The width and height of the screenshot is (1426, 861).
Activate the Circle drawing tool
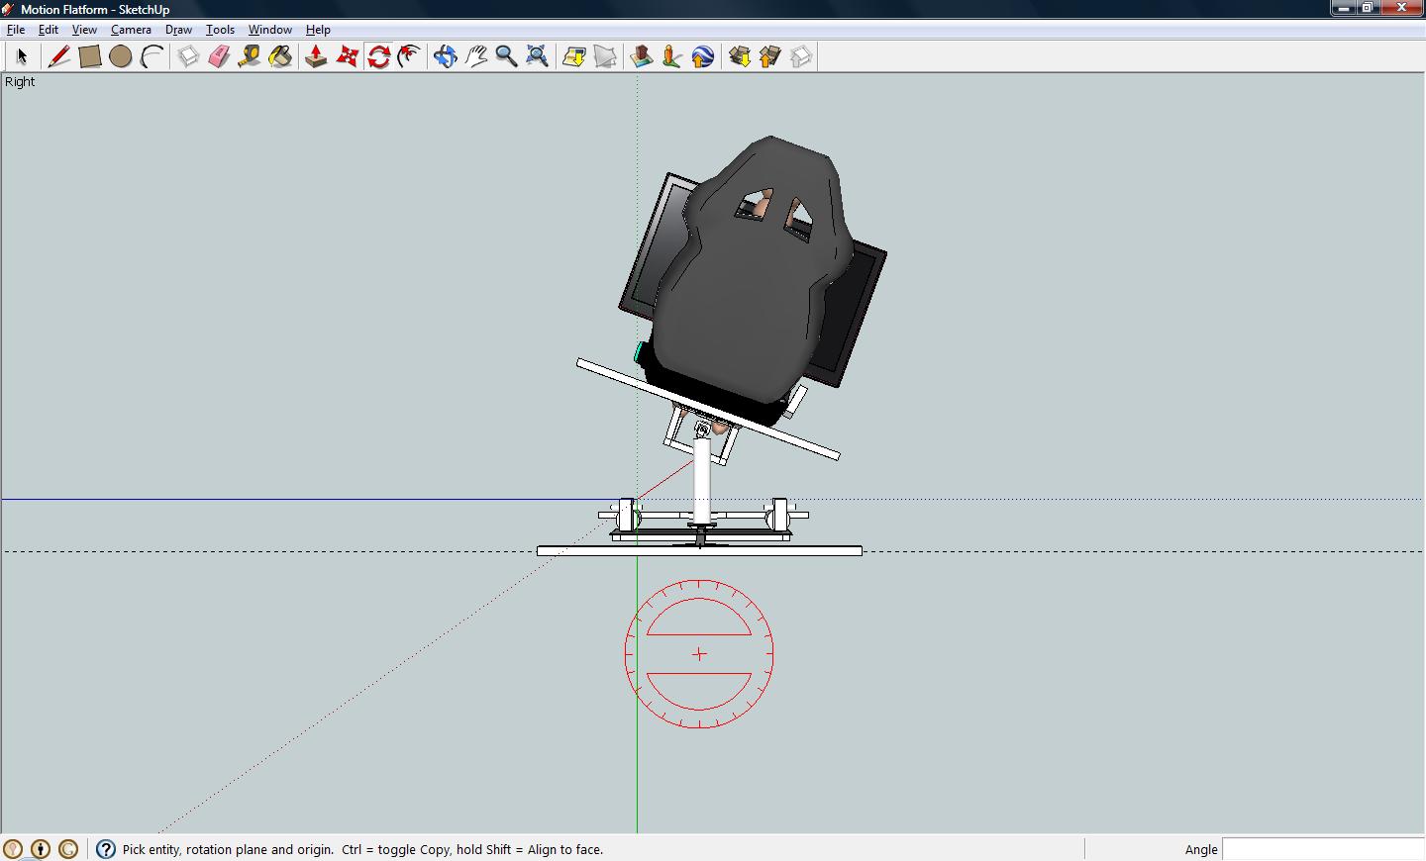click(x=120, y=56)
